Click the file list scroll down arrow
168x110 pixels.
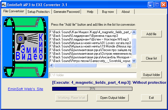[x=134, y=61]
